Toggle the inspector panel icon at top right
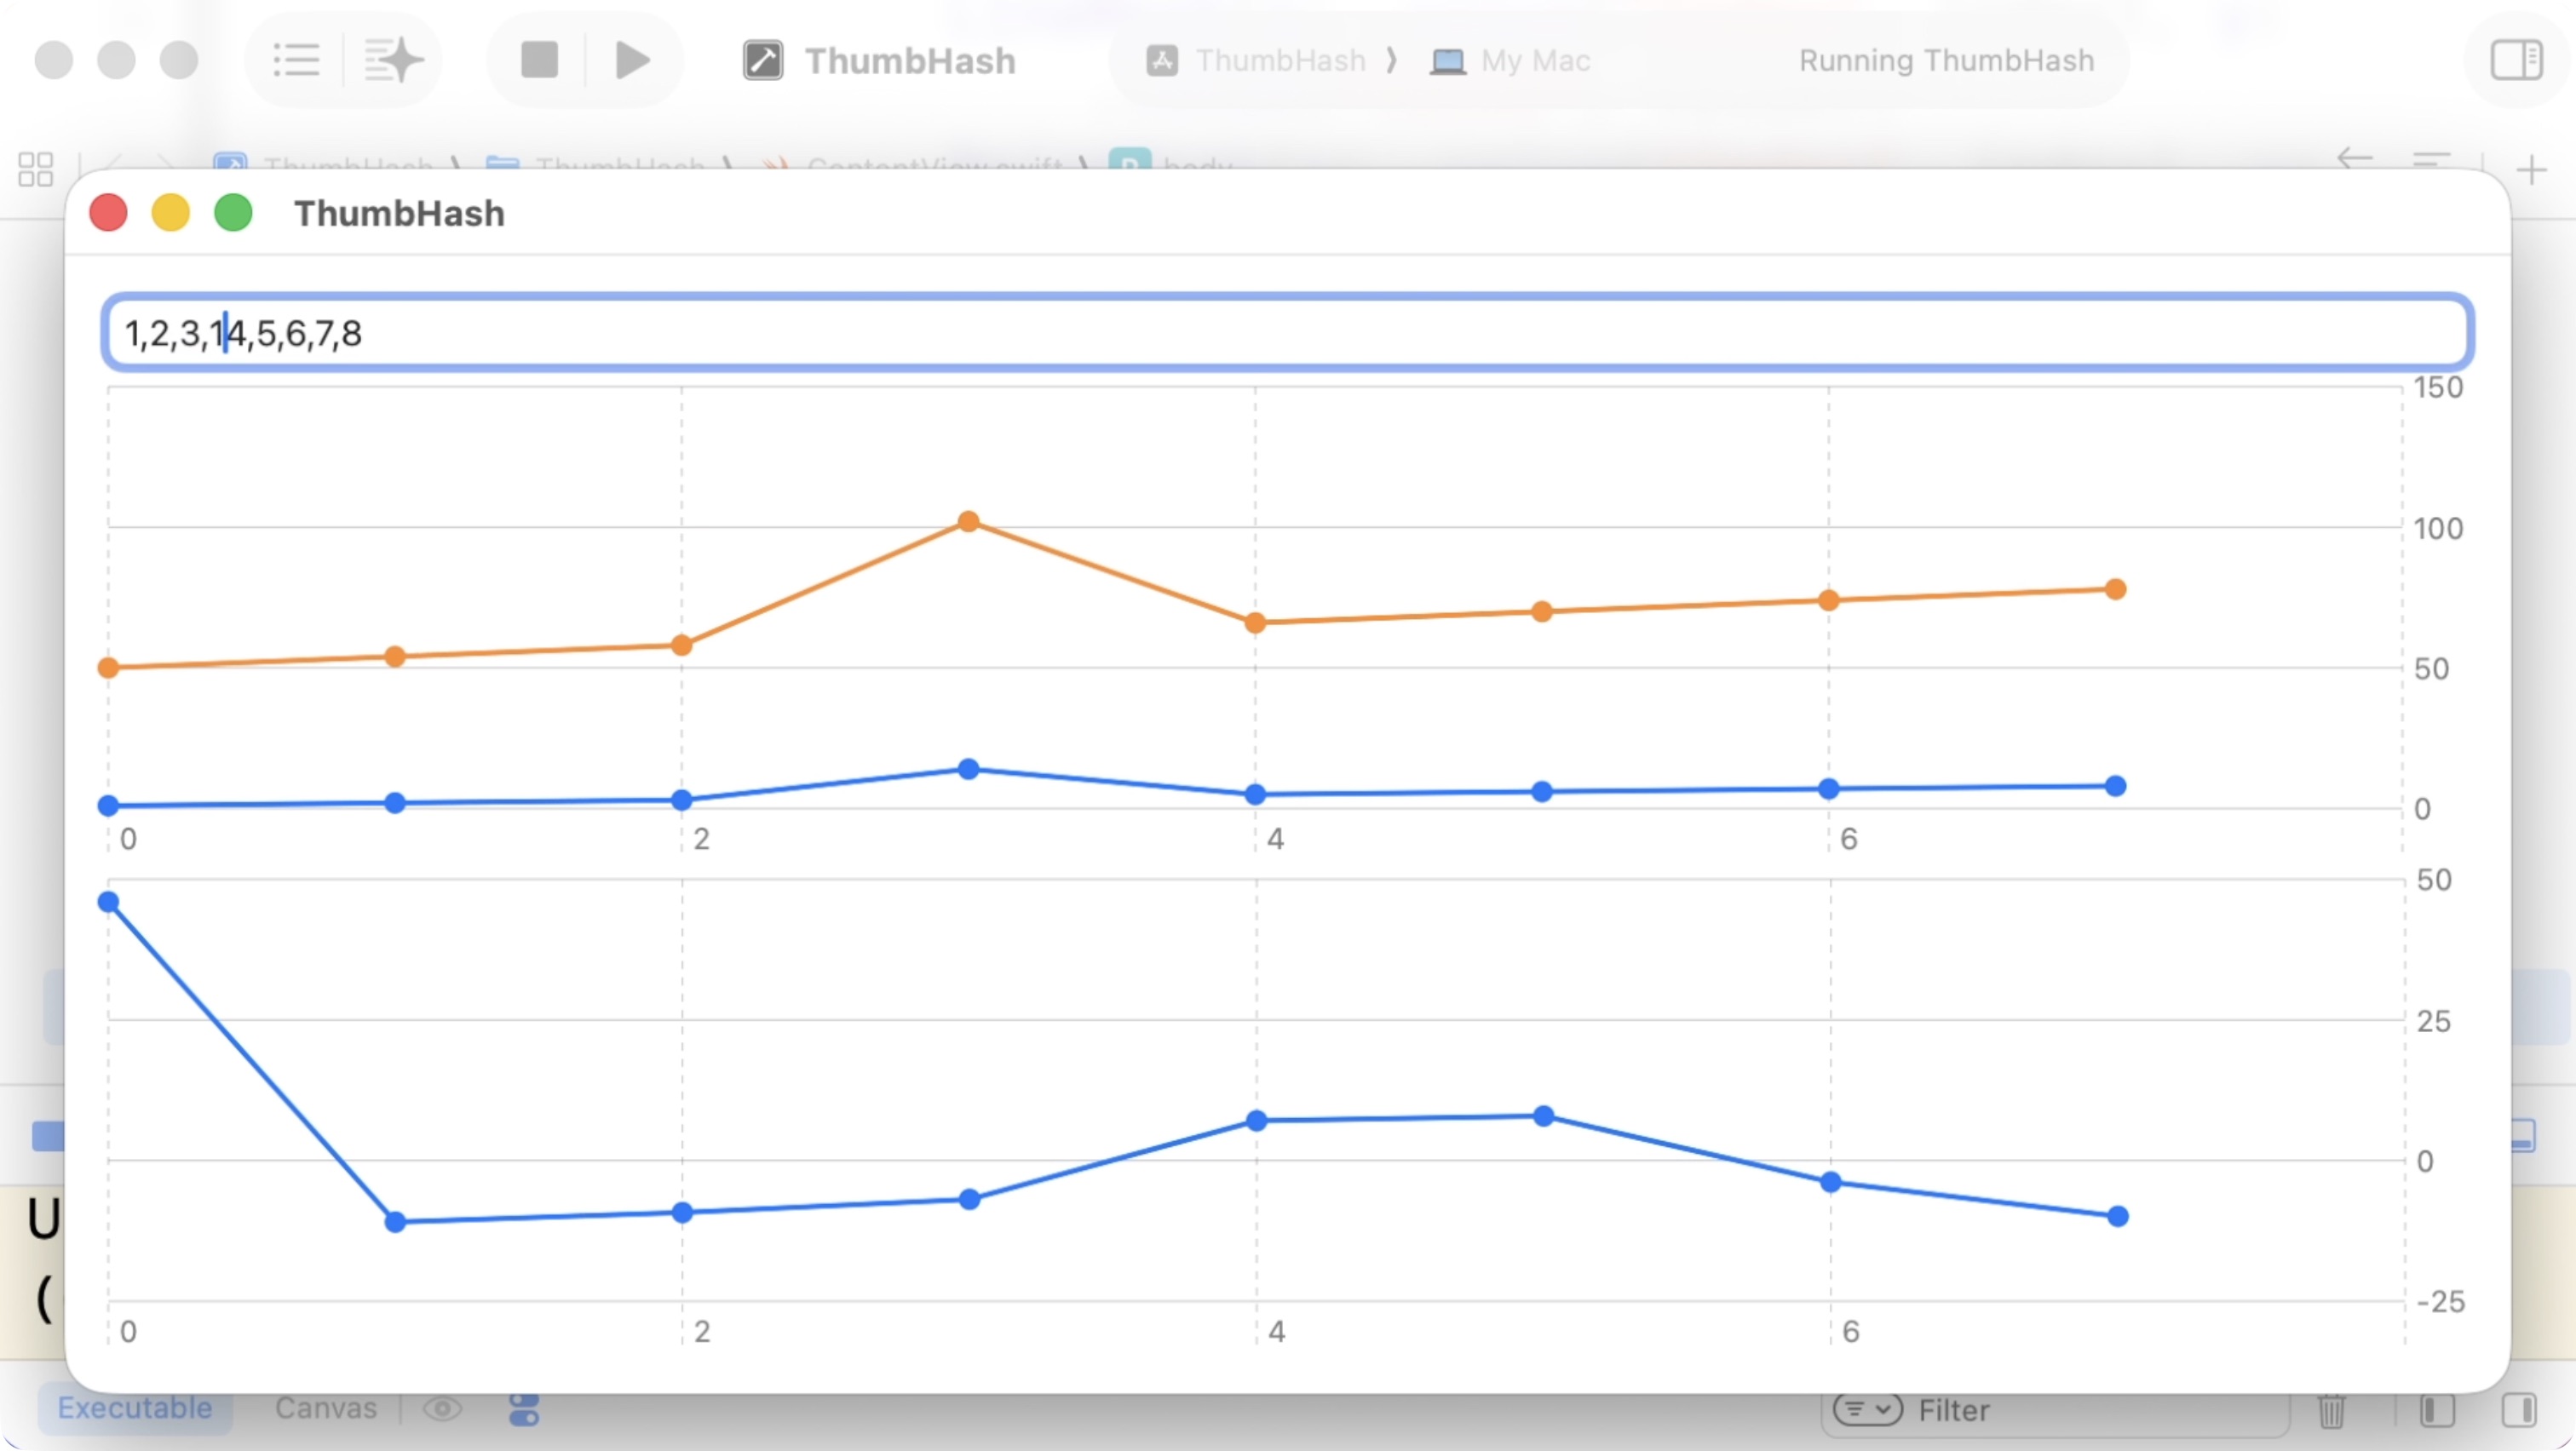The image size is (2576, 1451). point(2516,60)
